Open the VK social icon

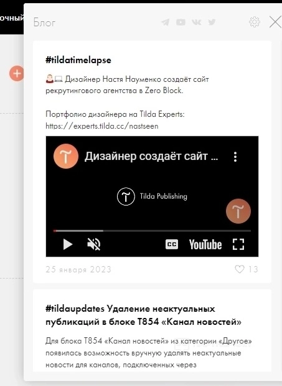coord(197,22)
